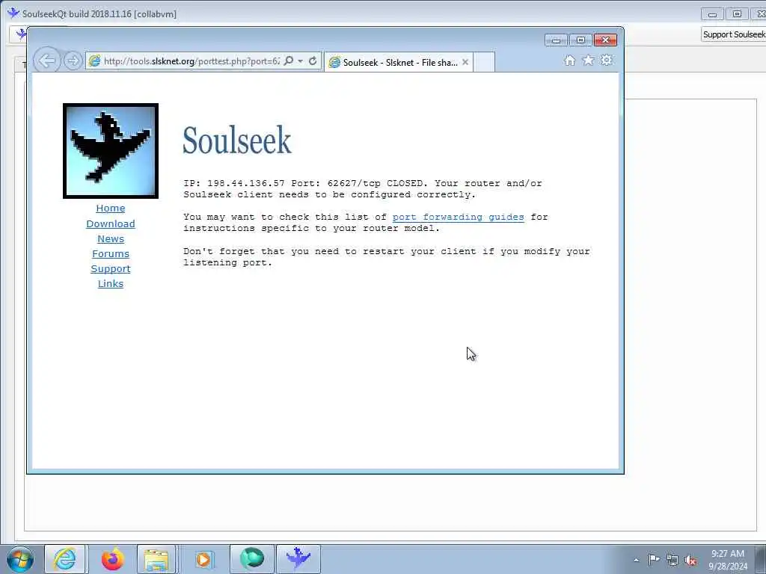Open the Download link

pyautogui.click(x=111, y=223)
